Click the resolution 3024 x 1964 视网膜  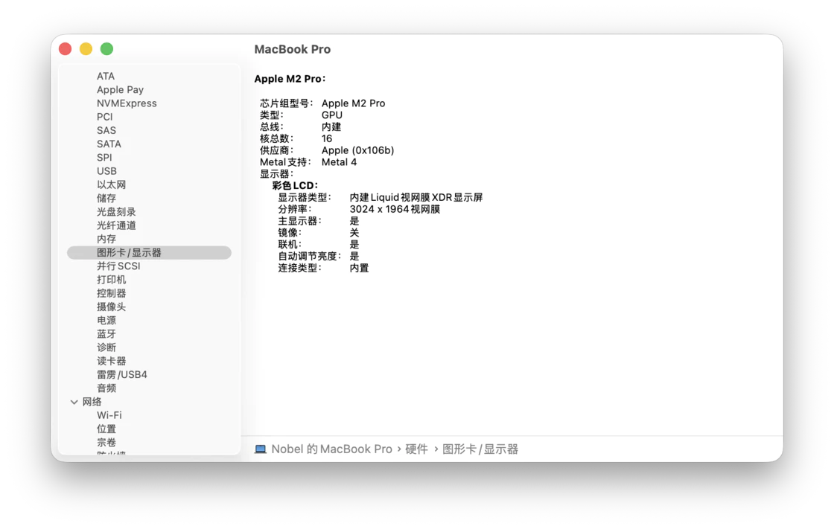tap(395, 209)
